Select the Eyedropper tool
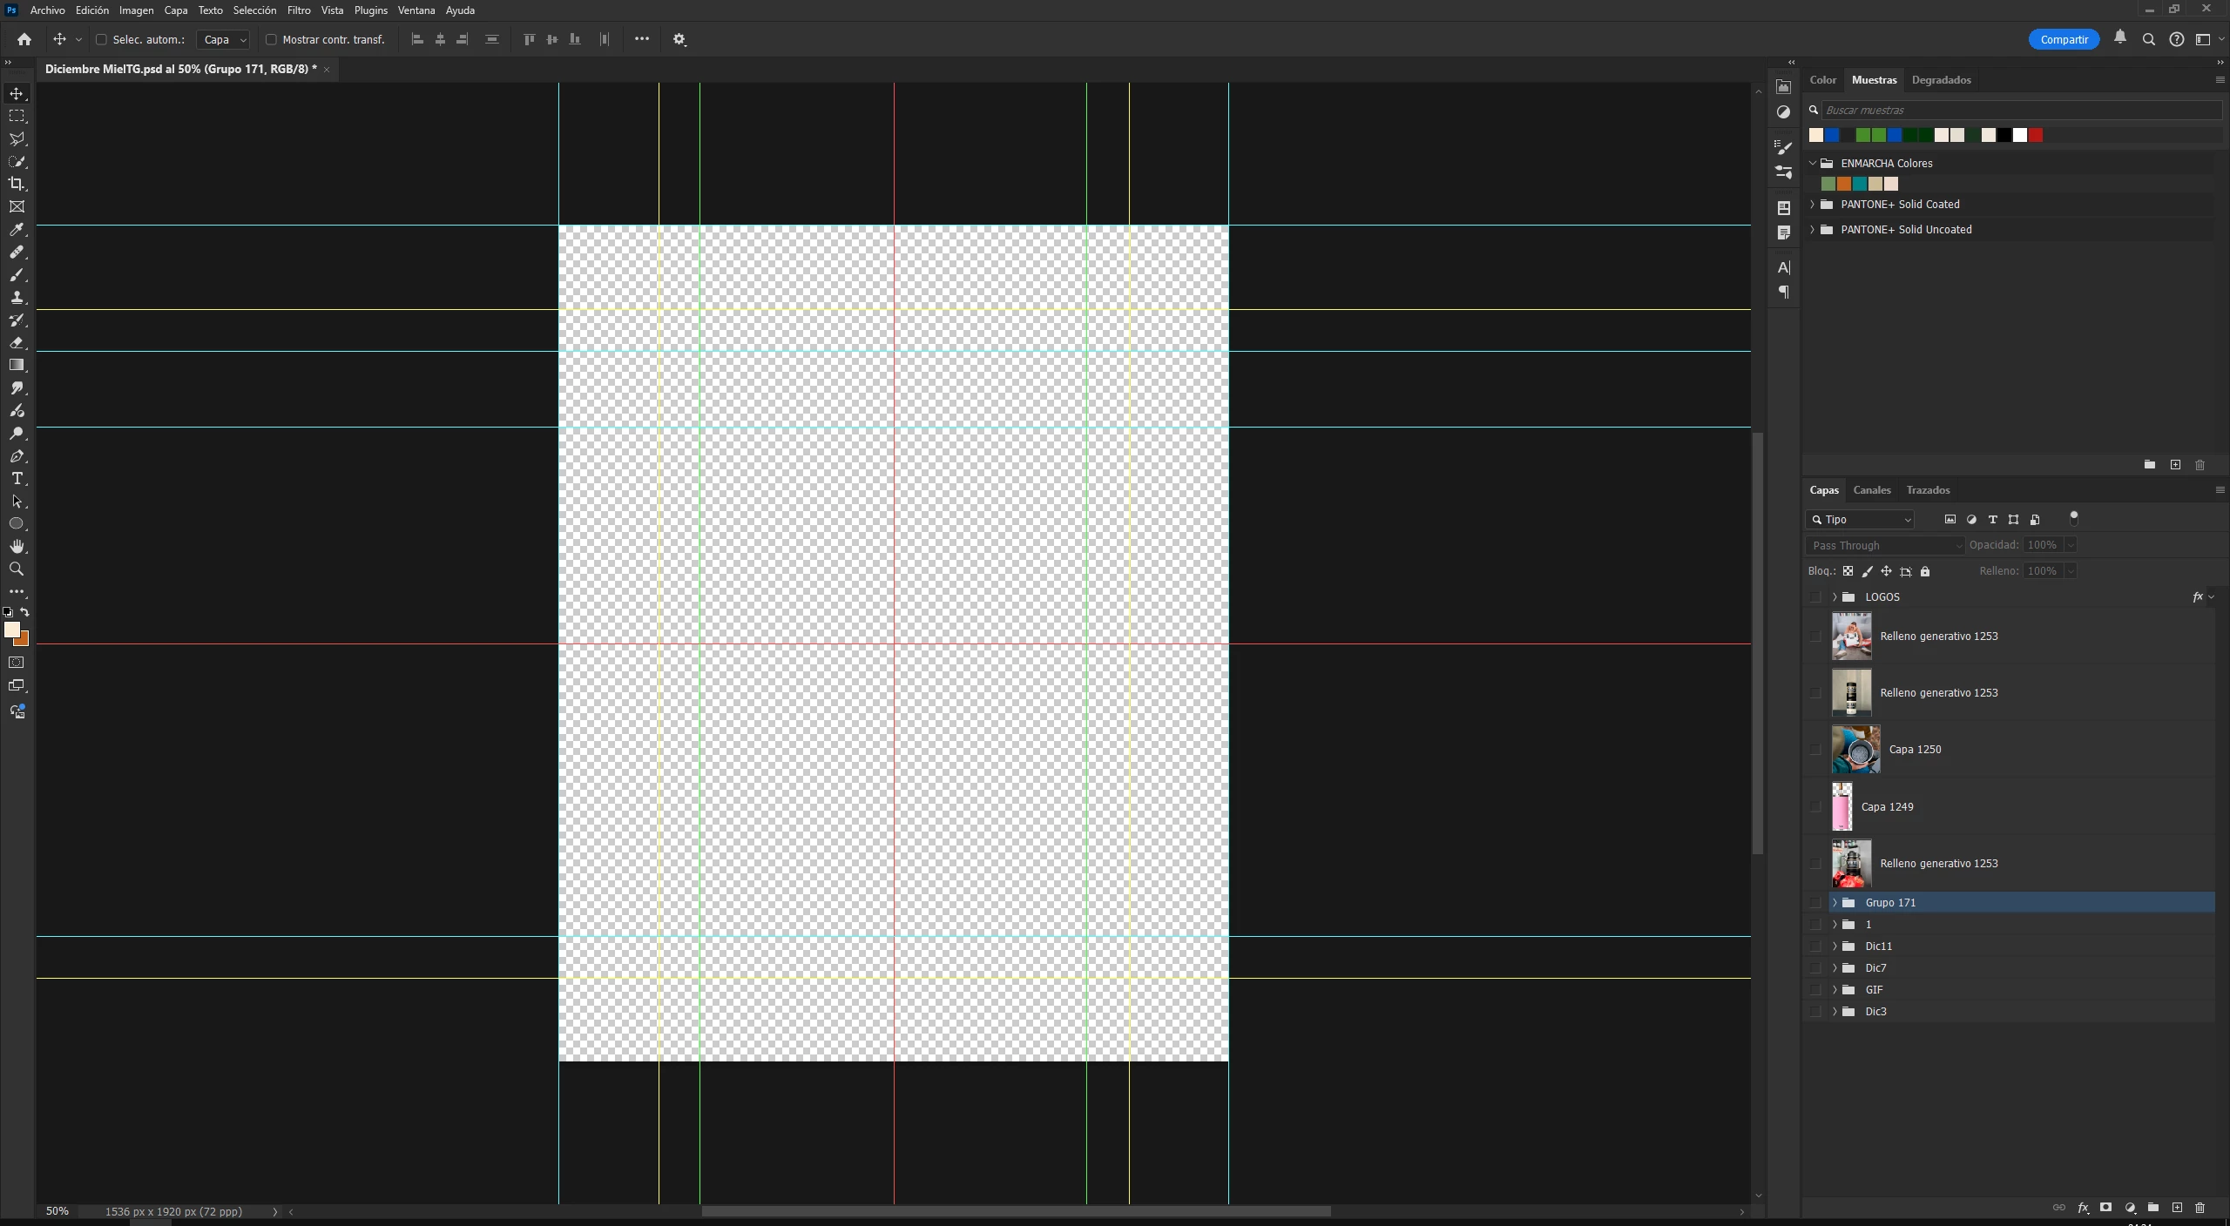The image size is (2230, 1226). [x=17, y=230]
